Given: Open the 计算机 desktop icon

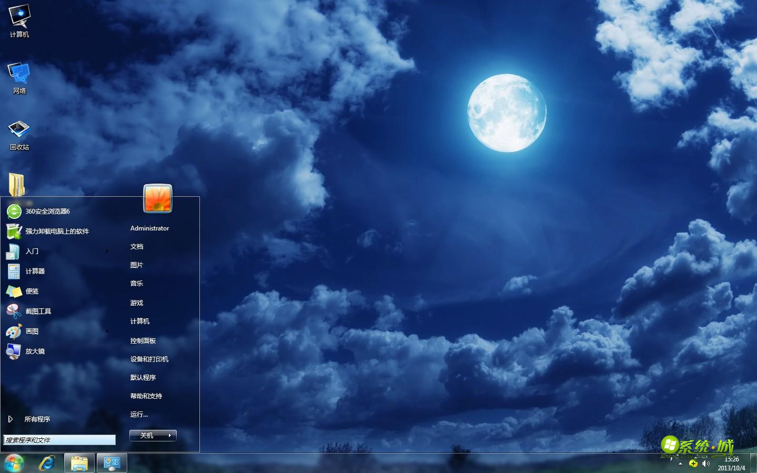Looking at the screenshot, I should (19, 20).
